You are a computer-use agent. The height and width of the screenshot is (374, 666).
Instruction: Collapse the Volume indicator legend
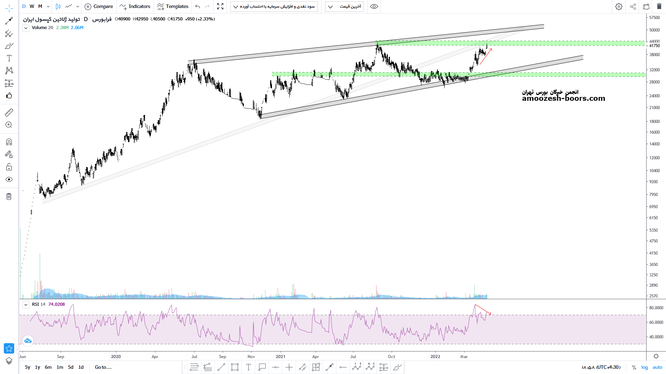pos(26,28)
